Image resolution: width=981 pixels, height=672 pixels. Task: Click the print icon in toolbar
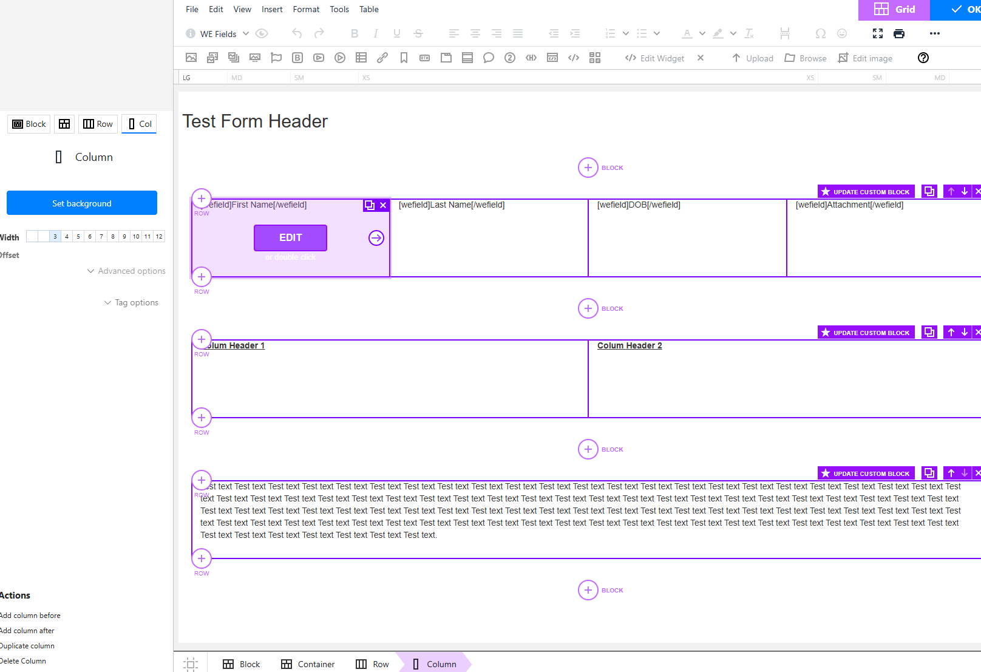click(899, 34)
